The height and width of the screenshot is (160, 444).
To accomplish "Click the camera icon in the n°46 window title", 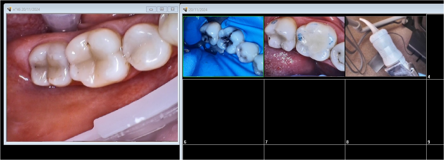I will coord(9,9).
